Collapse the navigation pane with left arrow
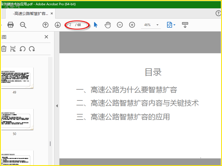Image resolution: width=222 pixels, height=166 pixels. point(57,106)
